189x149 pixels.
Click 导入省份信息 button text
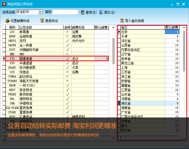(134, 21)
